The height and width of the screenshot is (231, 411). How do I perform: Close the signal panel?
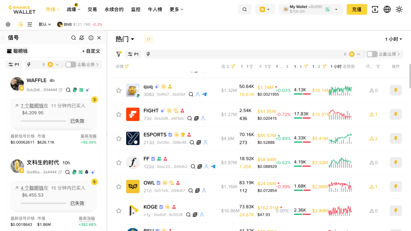click(x=99, y=38)
